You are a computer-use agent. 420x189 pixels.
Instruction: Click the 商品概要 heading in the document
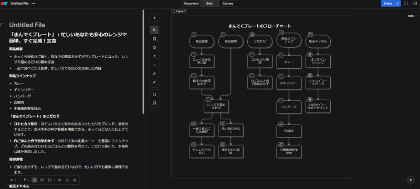pyautogui.click(x=16, y=49)
